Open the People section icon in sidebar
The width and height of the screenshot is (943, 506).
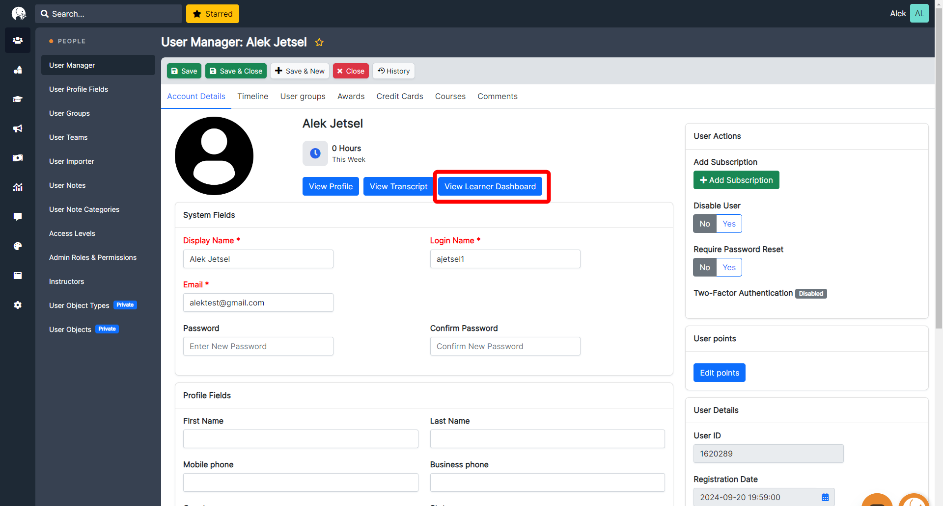(18, 40)
